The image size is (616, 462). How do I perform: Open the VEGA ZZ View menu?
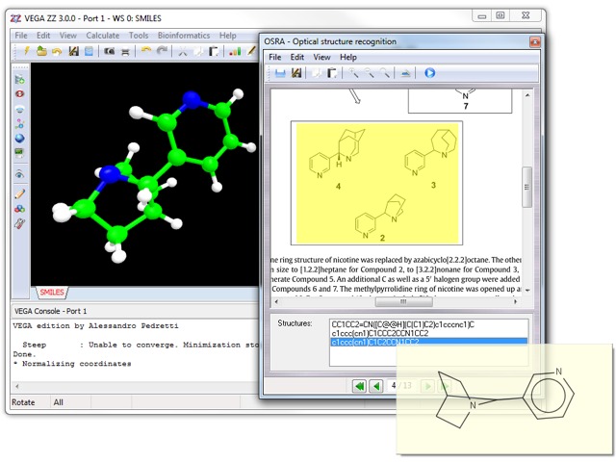point(68,36)
